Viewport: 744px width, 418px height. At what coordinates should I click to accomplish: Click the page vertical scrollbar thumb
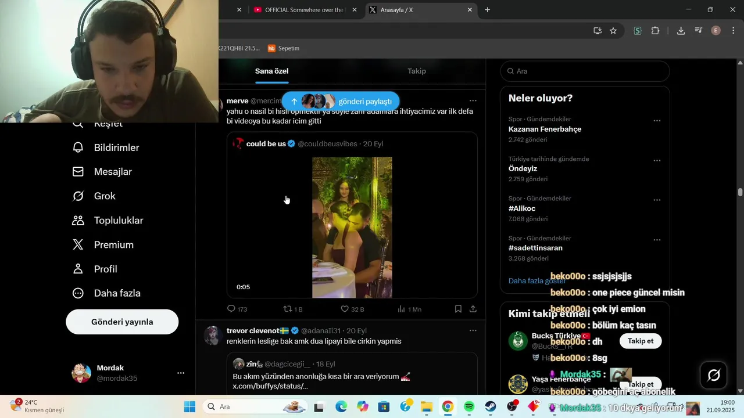tap(740, 192)
